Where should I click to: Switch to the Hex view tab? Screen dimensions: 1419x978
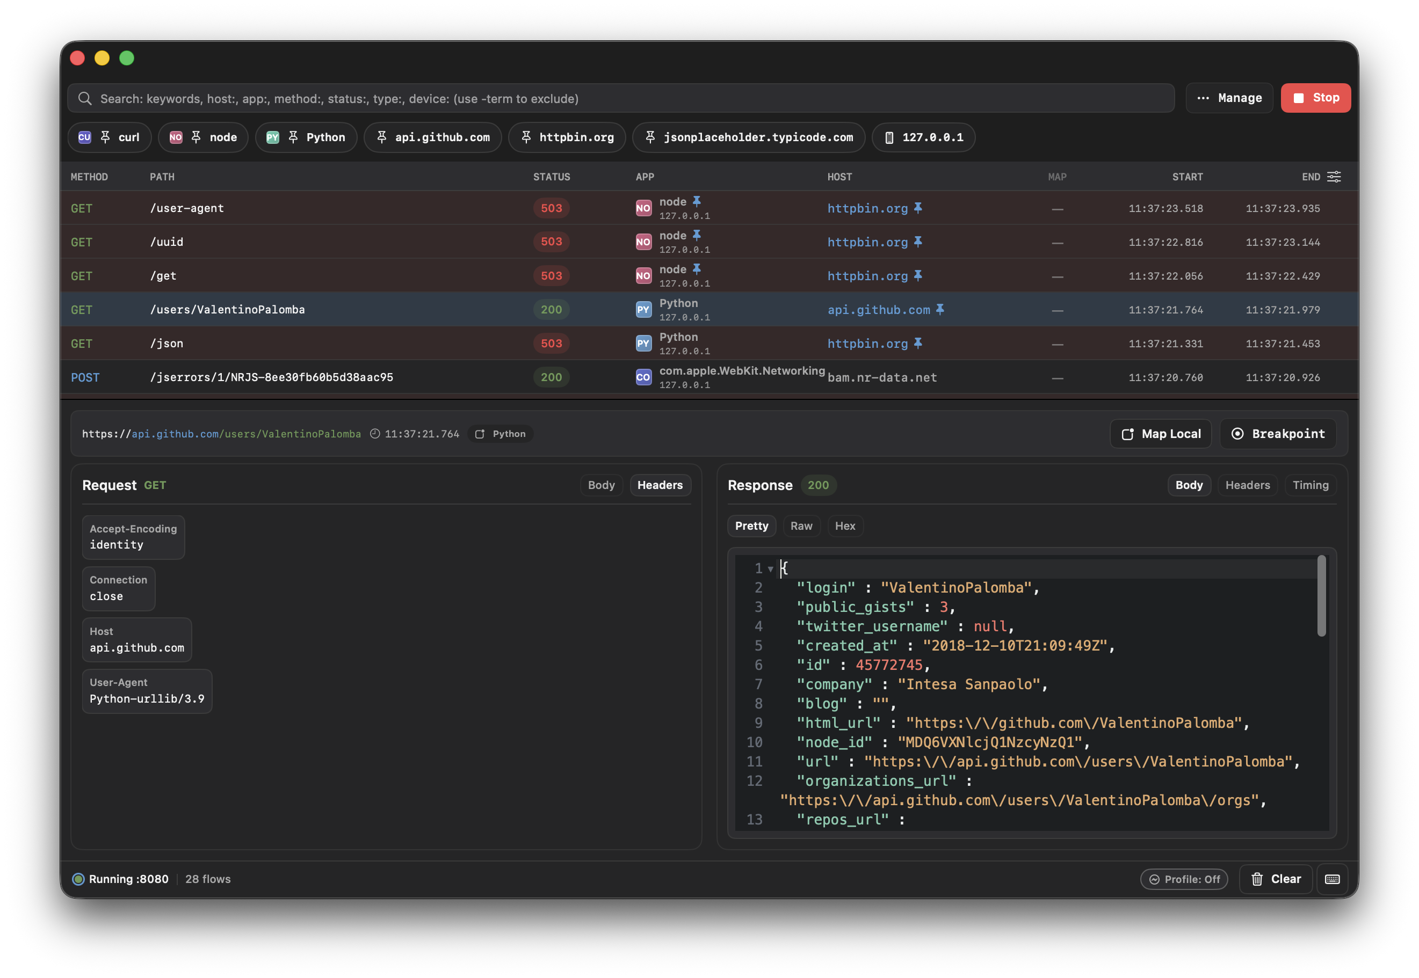click(845, 526)
